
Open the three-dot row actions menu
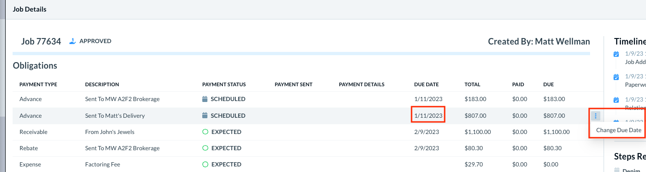point(596,115)
